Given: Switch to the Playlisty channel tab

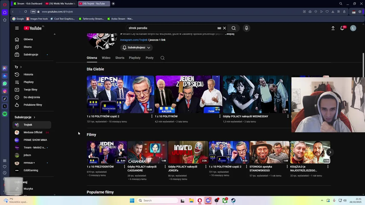Looking at the screenshot, I should (x=135, y=58).
